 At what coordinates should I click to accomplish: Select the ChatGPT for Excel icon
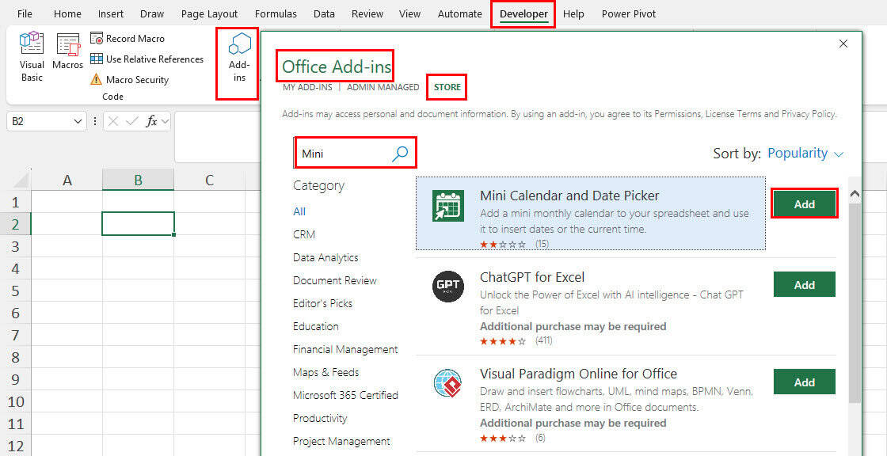coord(448,287)
